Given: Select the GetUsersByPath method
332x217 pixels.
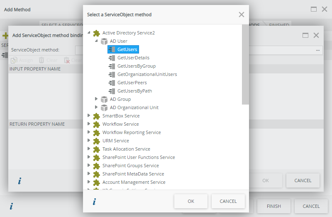Looking at the screenshot, I should pyautogui.click(x=134, y=91).
